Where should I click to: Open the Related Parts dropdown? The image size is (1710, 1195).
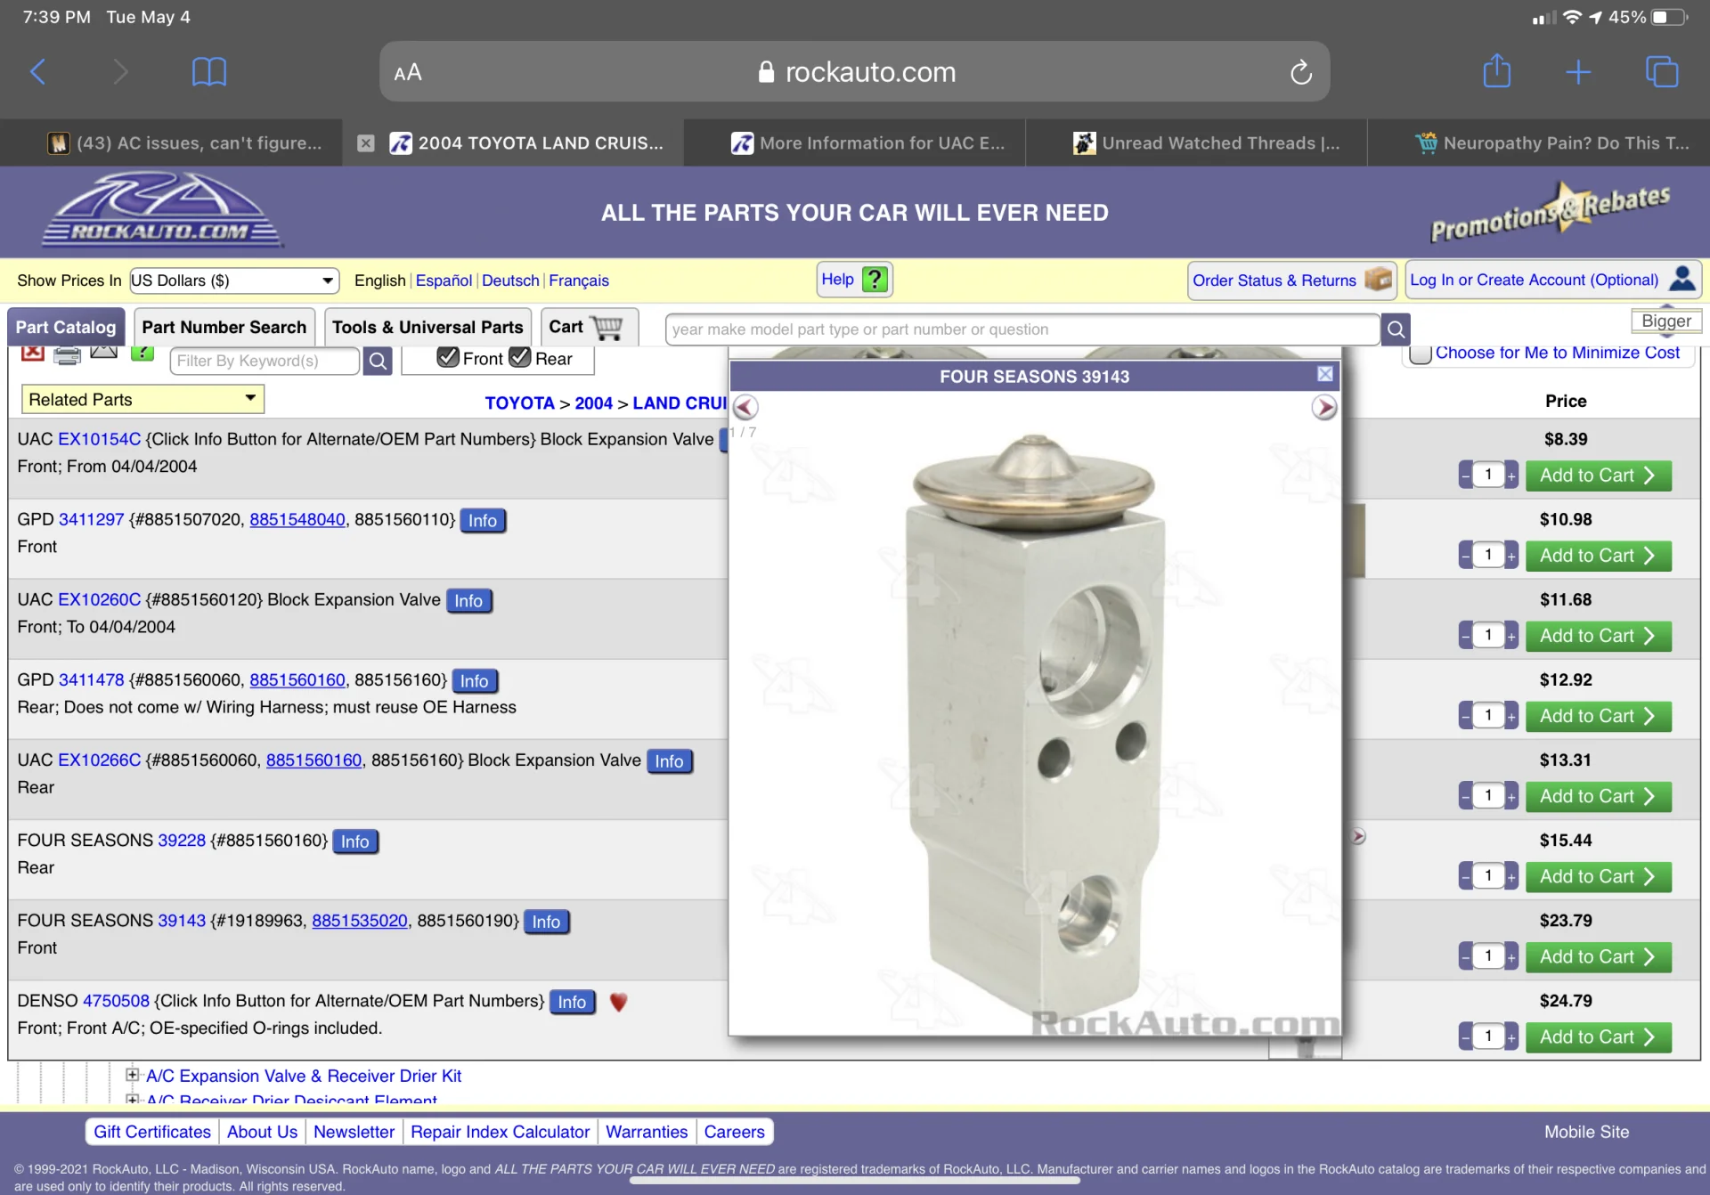point(142,400)
